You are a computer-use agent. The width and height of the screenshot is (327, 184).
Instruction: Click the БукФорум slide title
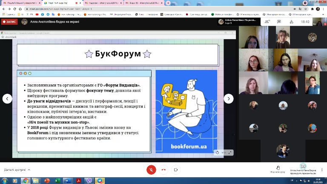pyautogui.click(x=118, y=54)
